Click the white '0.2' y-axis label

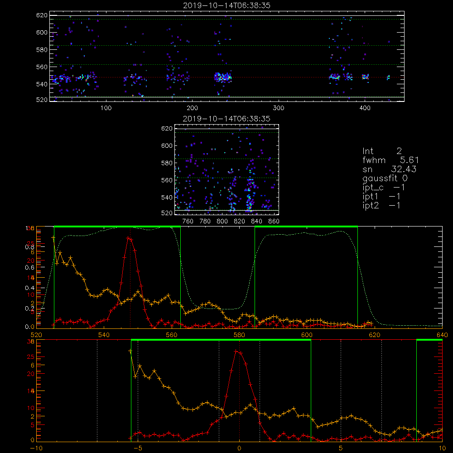[x=29, y=308]
